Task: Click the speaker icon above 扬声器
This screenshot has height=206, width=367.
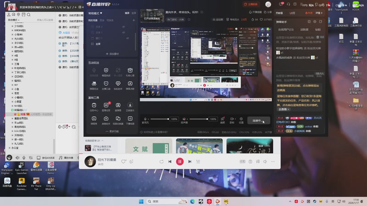Action: (184, 119)
